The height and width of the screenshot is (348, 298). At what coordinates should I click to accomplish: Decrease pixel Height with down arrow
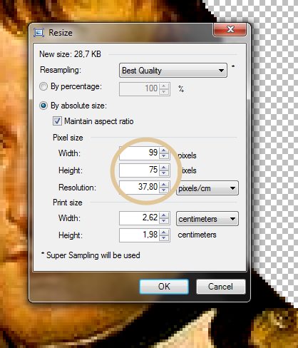(164, 173)
